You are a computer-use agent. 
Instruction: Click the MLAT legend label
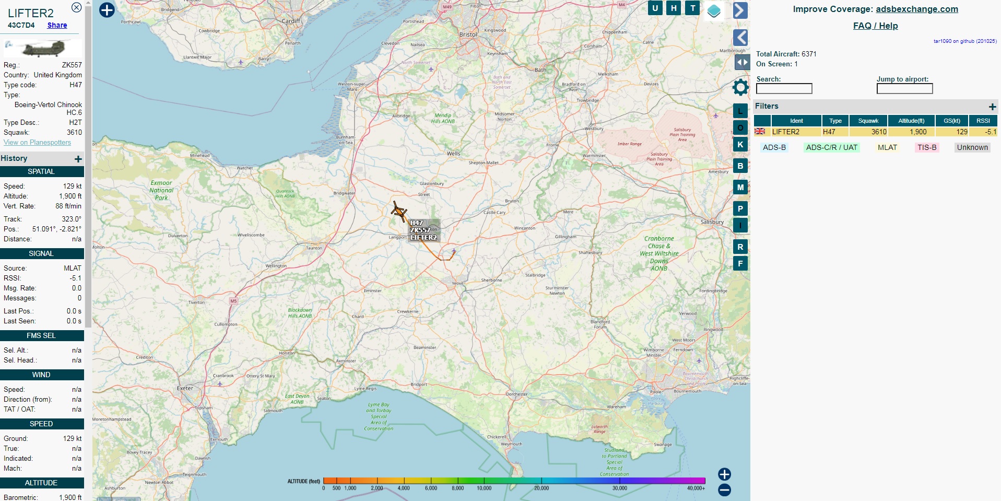click(887, 147)
